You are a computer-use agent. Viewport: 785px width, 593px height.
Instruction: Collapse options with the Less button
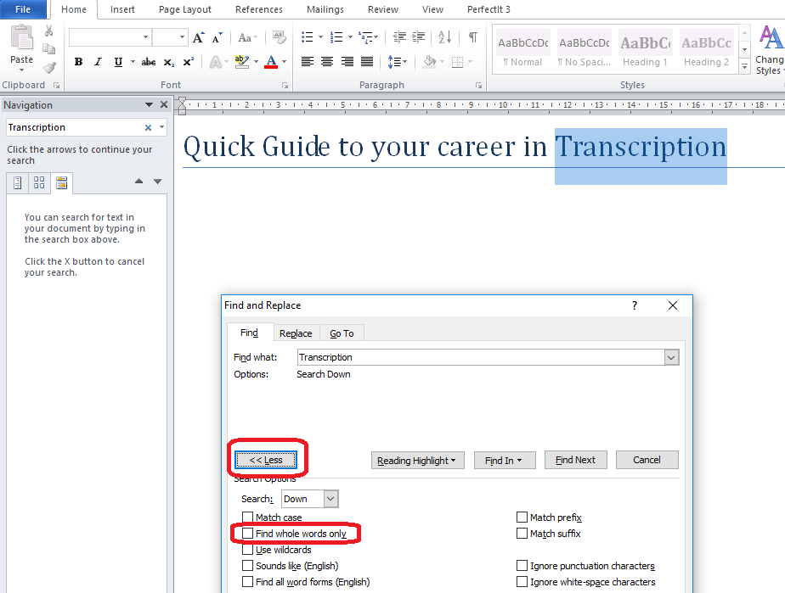tap(266, 460)
